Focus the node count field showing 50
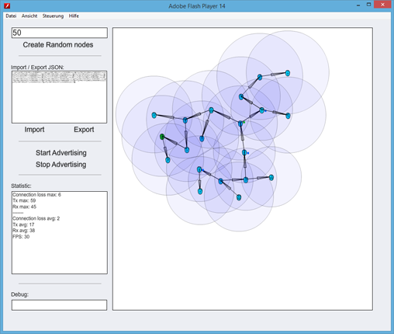This screenshot has width=394, height=334. click(60, 33)
